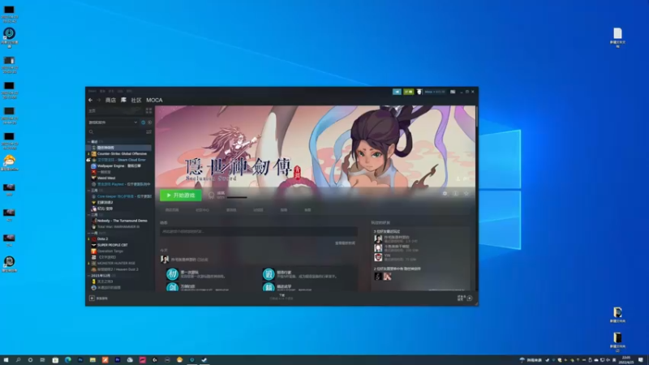Image resolution: width=649 pixels, height=365 pixels.
Task: Select Nobody - The Turnaround Demo
Action: pyautogui.click(x=122, y=221)
